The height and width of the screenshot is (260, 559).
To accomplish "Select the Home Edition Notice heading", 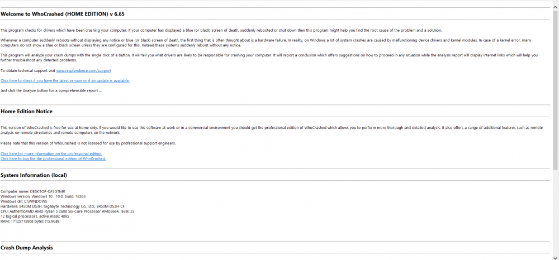I will 27,112.
